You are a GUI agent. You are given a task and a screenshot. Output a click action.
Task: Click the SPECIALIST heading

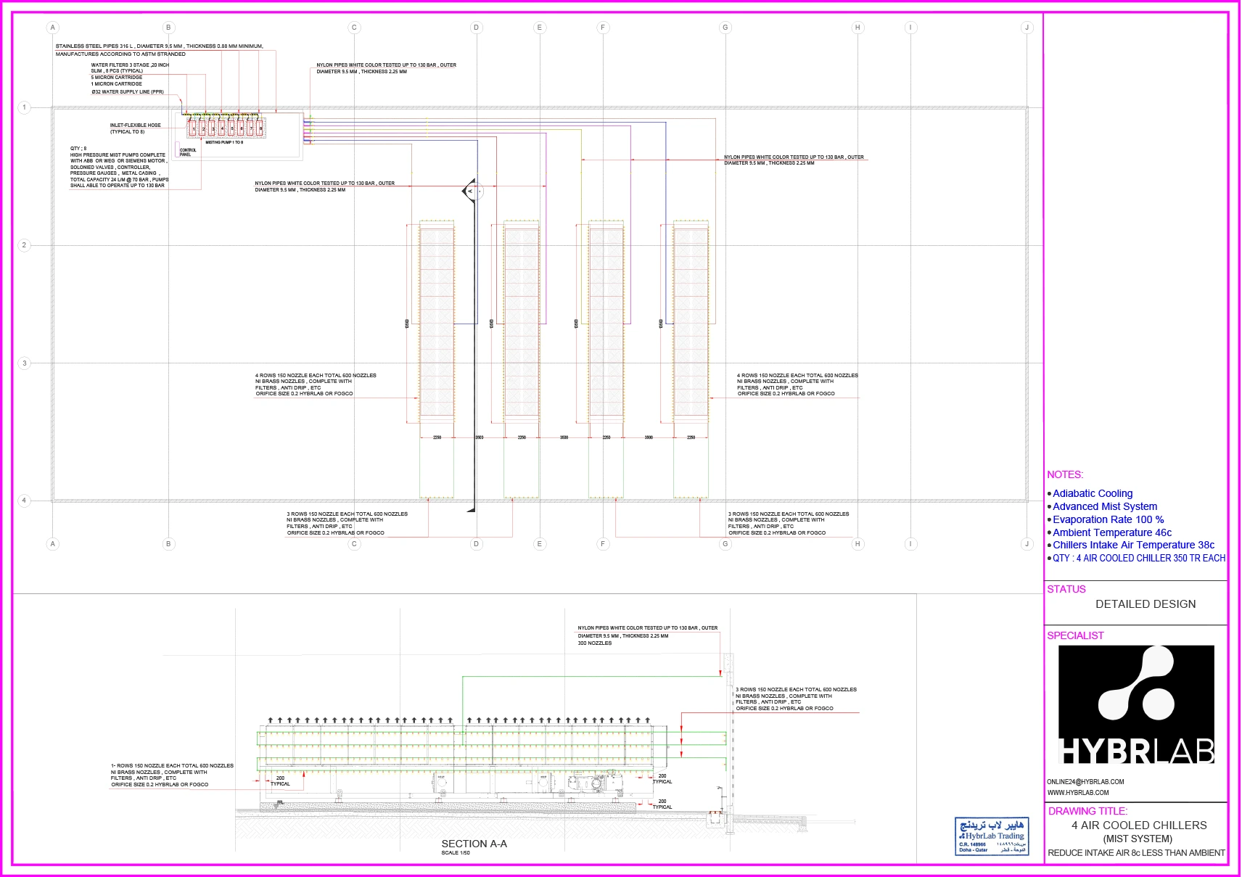coord(1075,635)
